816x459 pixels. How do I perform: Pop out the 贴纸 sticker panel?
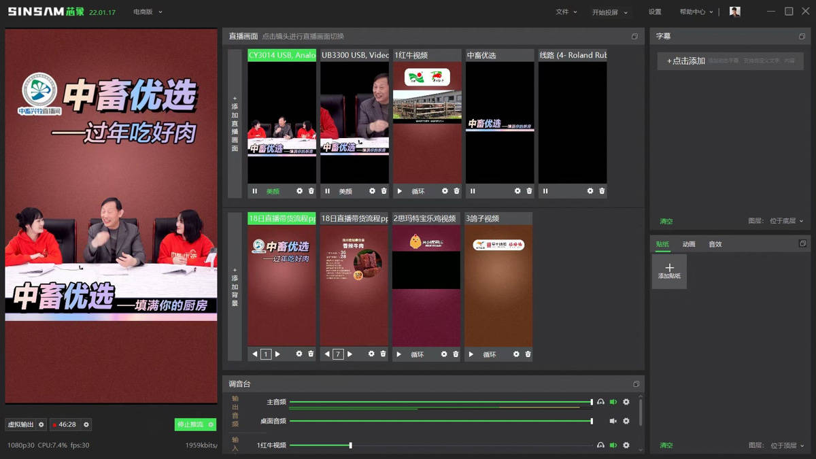pyautogui.click(x=802, y=243)
